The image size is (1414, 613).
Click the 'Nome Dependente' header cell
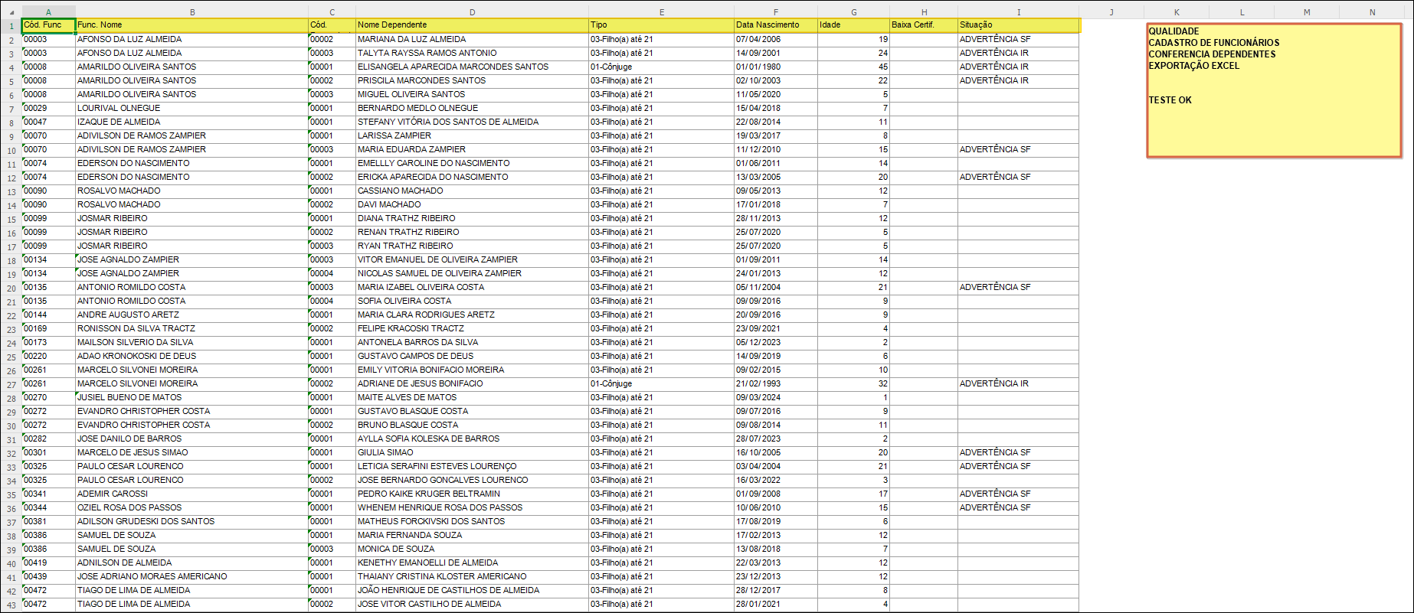(x=471, y=25)
